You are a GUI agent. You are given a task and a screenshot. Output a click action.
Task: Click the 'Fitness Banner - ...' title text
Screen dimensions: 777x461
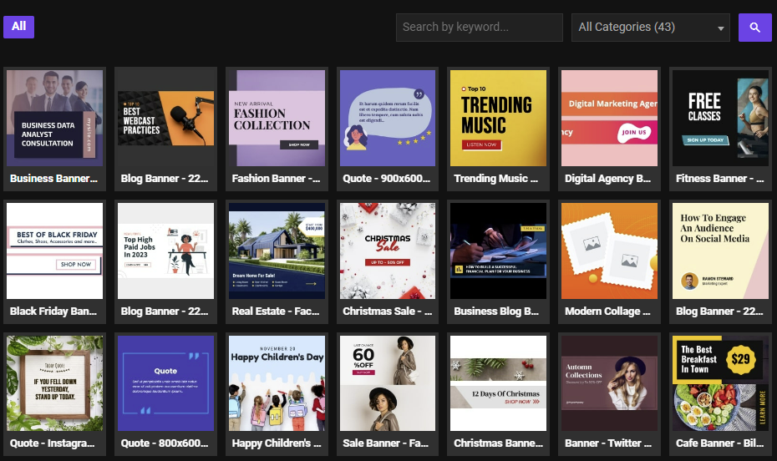pos(719,178)
